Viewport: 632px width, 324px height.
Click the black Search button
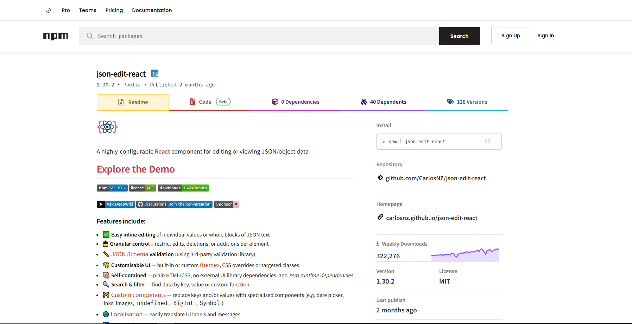[x=459, y=36]
